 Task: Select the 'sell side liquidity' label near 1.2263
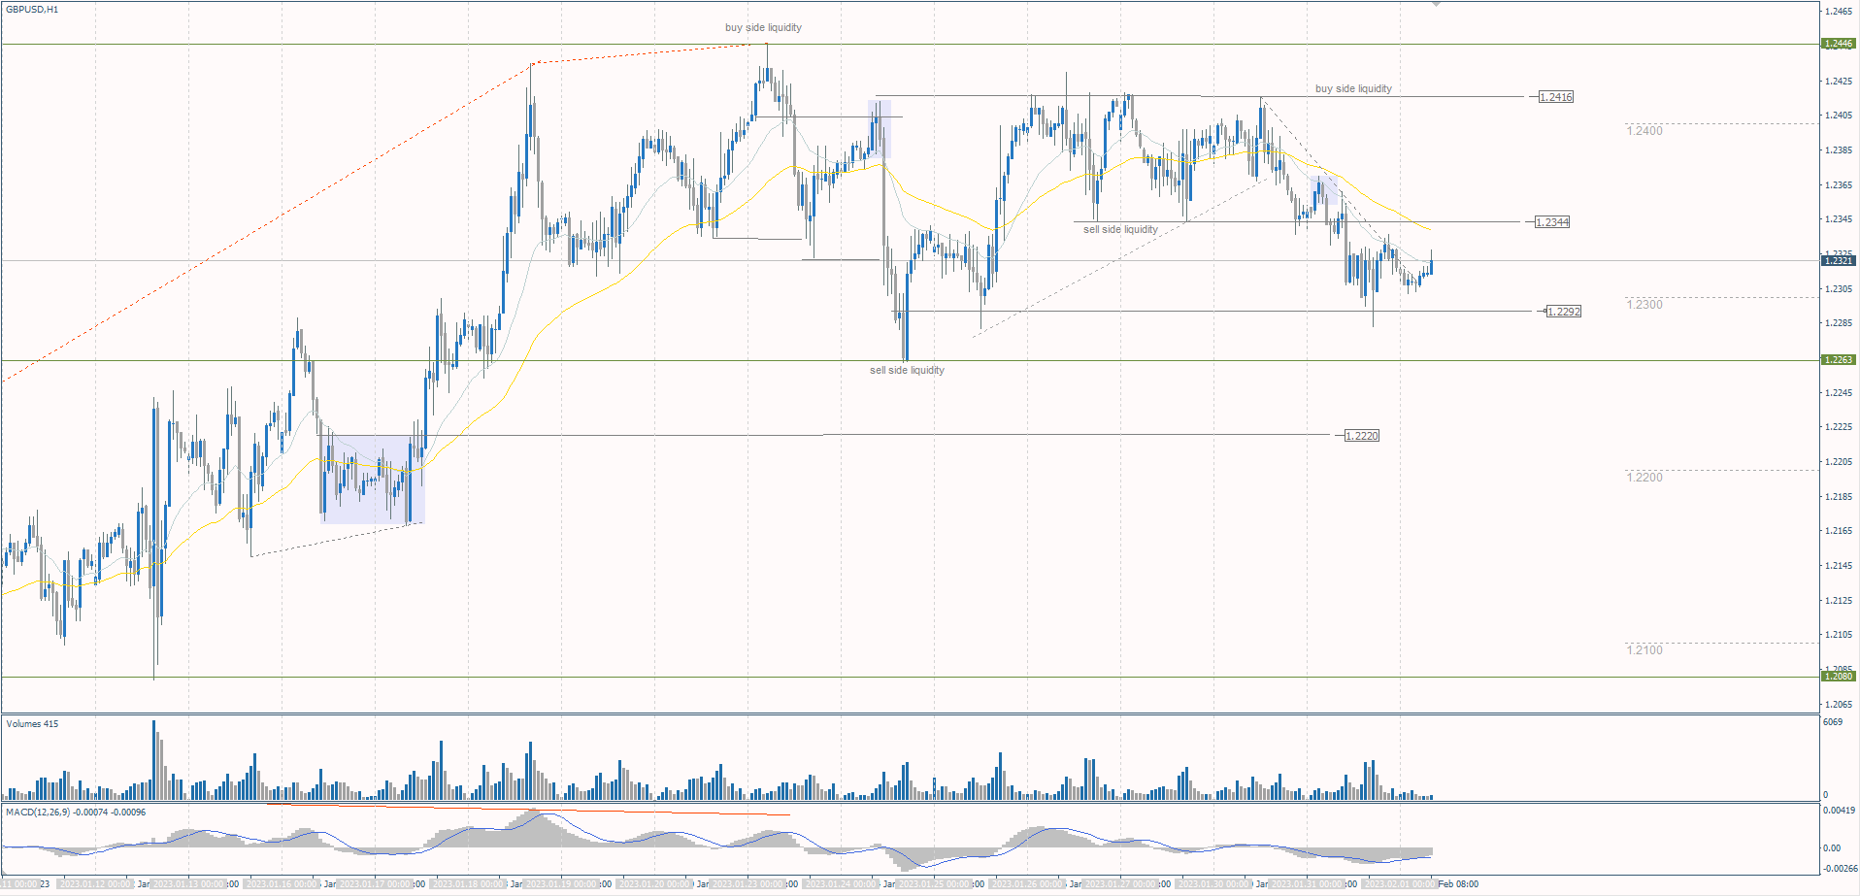tap(907, 370)
